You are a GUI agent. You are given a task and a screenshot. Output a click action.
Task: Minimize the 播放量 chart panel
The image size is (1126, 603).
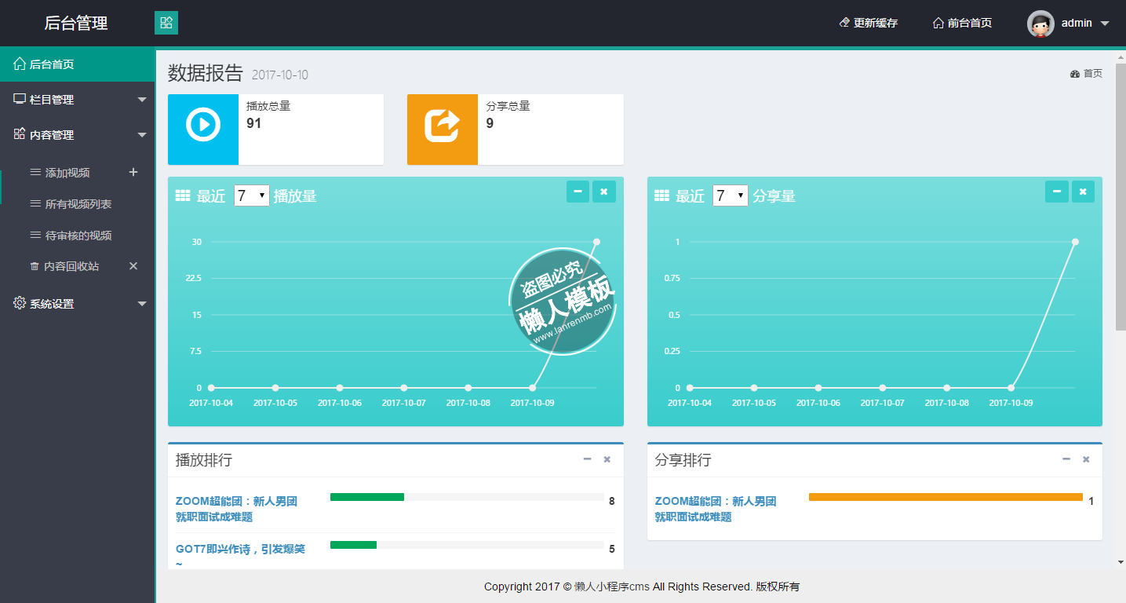coord(578,192)
